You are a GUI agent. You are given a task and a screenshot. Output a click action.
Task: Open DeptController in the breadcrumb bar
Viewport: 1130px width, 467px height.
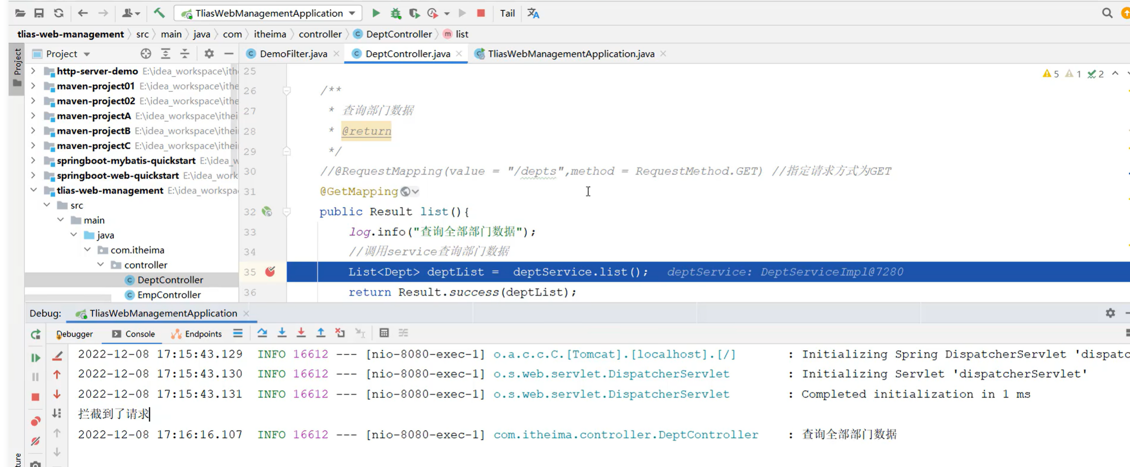pos(399,34)
